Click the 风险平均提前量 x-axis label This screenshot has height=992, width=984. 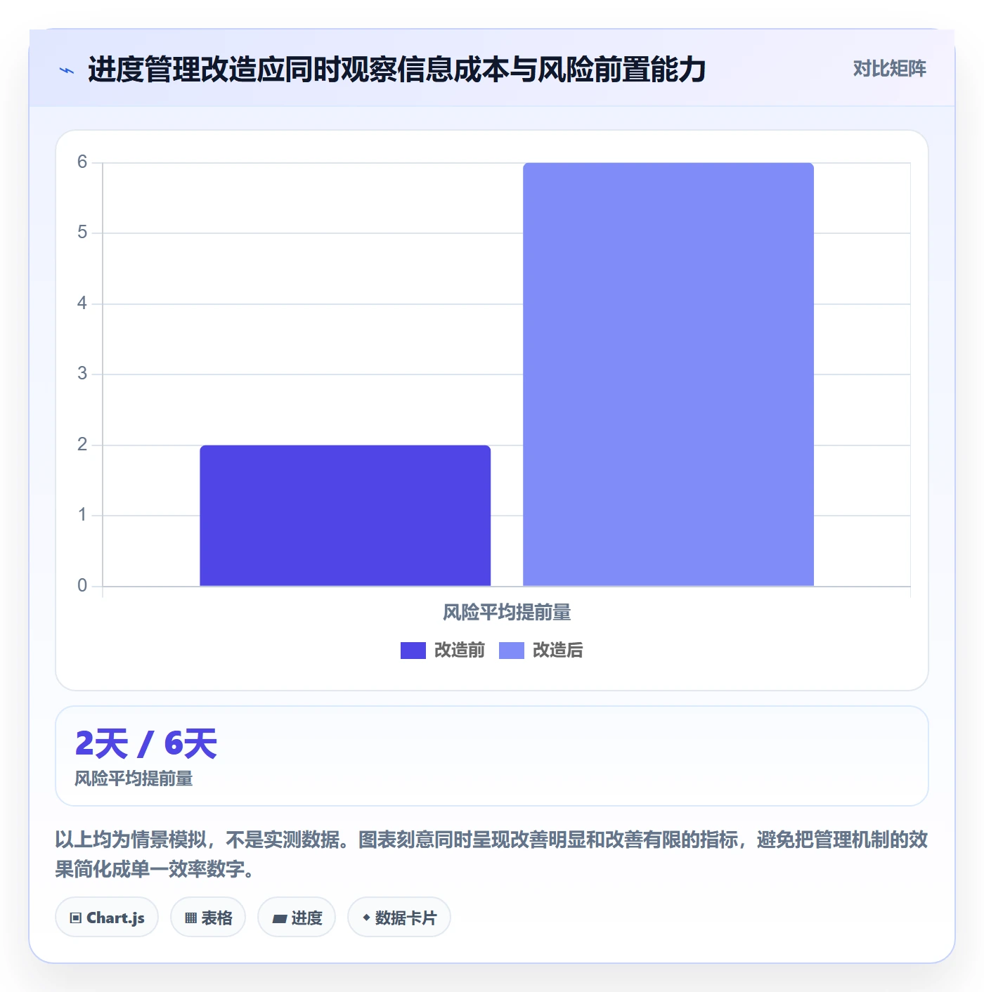[507, 613]
